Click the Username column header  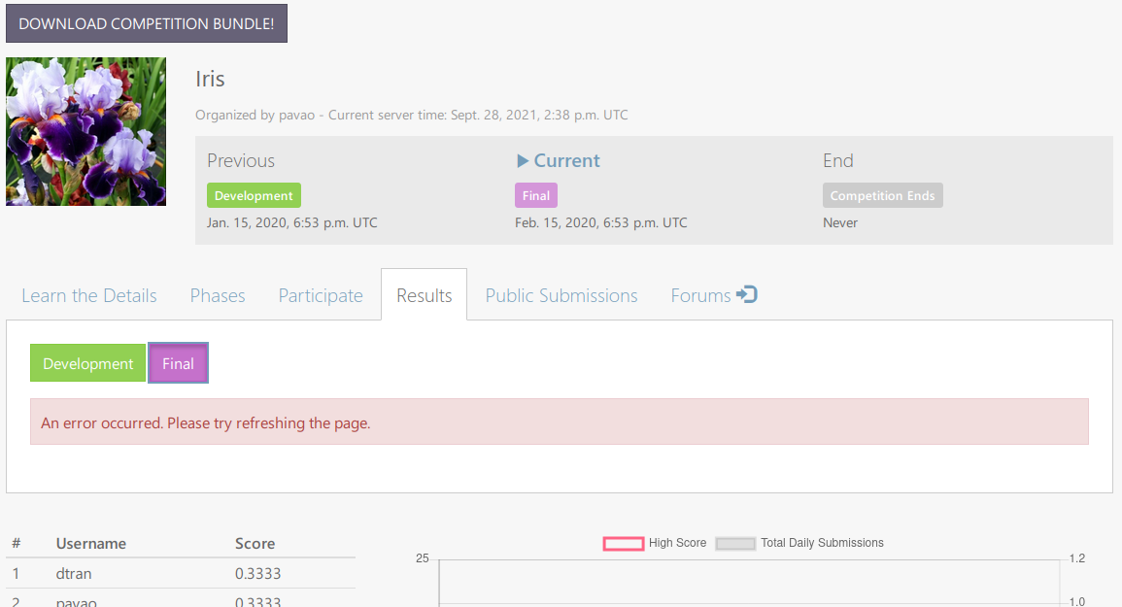coord(90,543)
